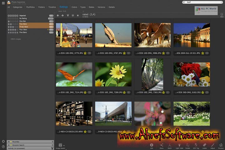Toggle the star on IMG_7383.JPG
The image size is (225, 150).
pos(163,92)
